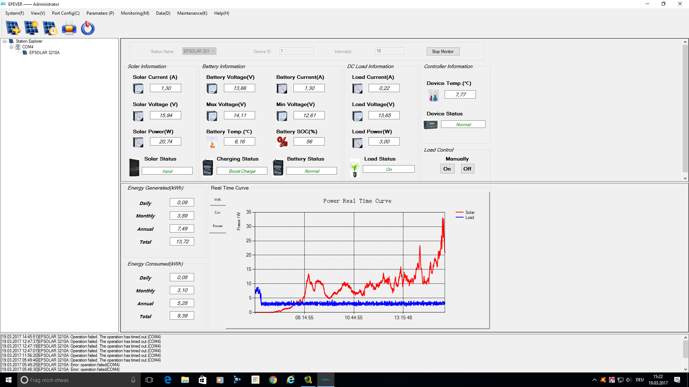Click the Interval(s) input field

click(390, 51)
